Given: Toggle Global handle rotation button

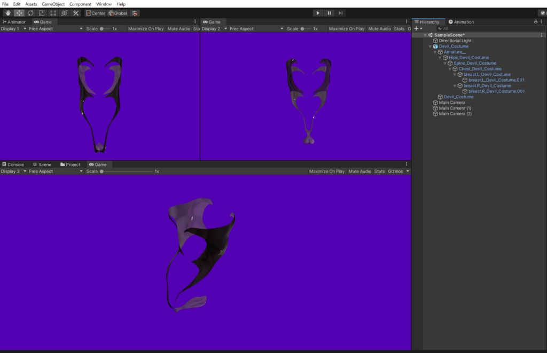Looking at the screenshot, I should pyautogui.click(x=118, y=13).
